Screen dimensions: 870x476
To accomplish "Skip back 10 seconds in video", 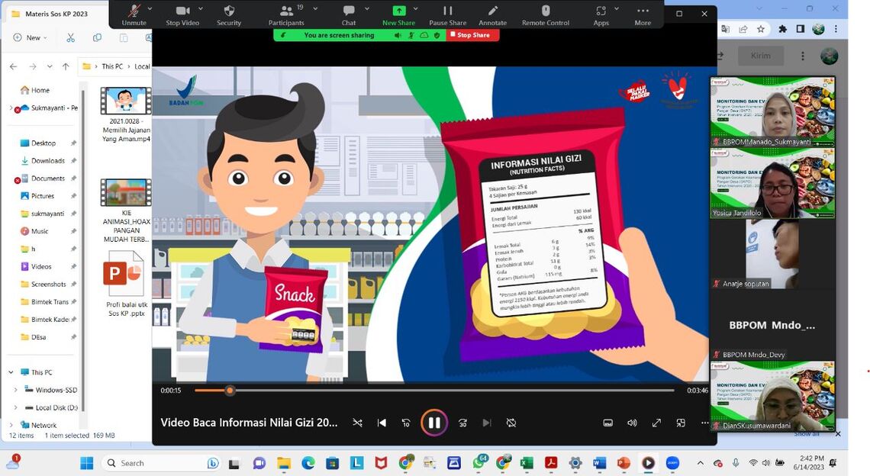I will (x=406, y=423).
